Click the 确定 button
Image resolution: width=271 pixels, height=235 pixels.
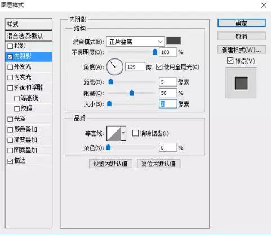(241, 23)
